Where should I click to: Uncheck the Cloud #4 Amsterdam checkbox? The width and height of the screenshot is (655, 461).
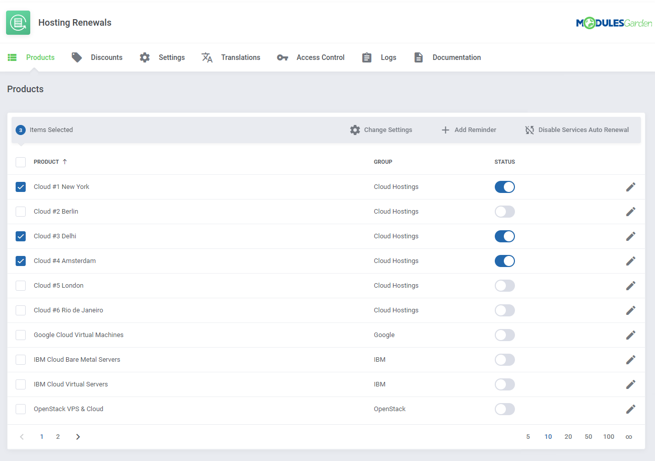point(21,261)
